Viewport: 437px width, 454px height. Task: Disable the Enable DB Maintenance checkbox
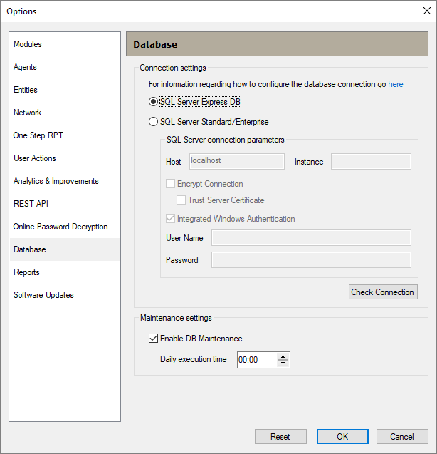pyautogui.click(x=153, y=339)
